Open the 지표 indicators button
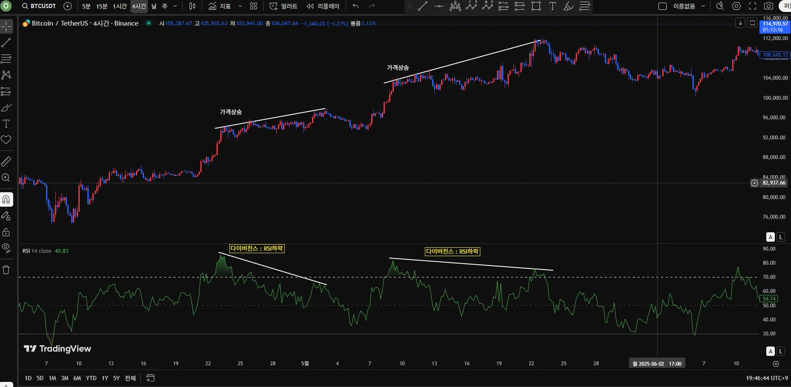This screenshot has width=791, height=387. click(x=219, y=6)
